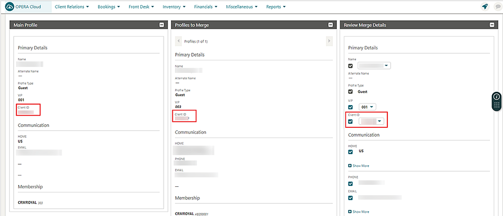Image resolution: width=503 pixels, height=216 pixels.
Task: Click Communication heading in Review Merge Details
Action: click(364, 135)
